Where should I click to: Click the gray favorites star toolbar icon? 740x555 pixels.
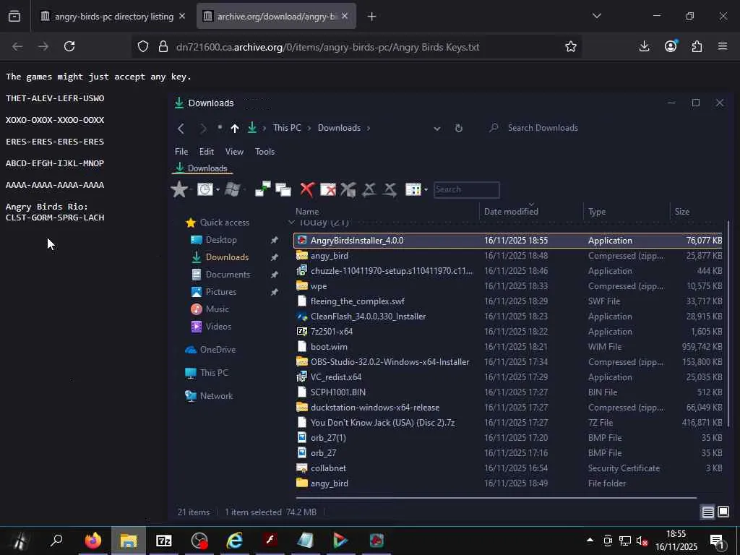[x=179, y=189]
